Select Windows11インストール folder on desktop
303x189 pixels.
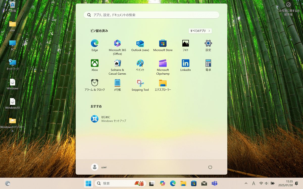[12, 125]
